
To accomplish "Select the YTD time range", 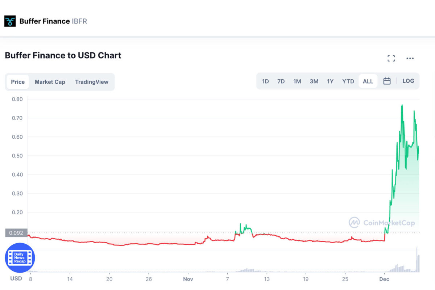I will (x=348, y=81).
